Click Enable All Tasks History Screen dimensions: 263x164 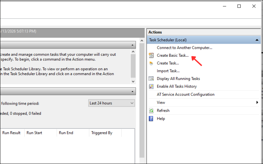coord(177,86)
